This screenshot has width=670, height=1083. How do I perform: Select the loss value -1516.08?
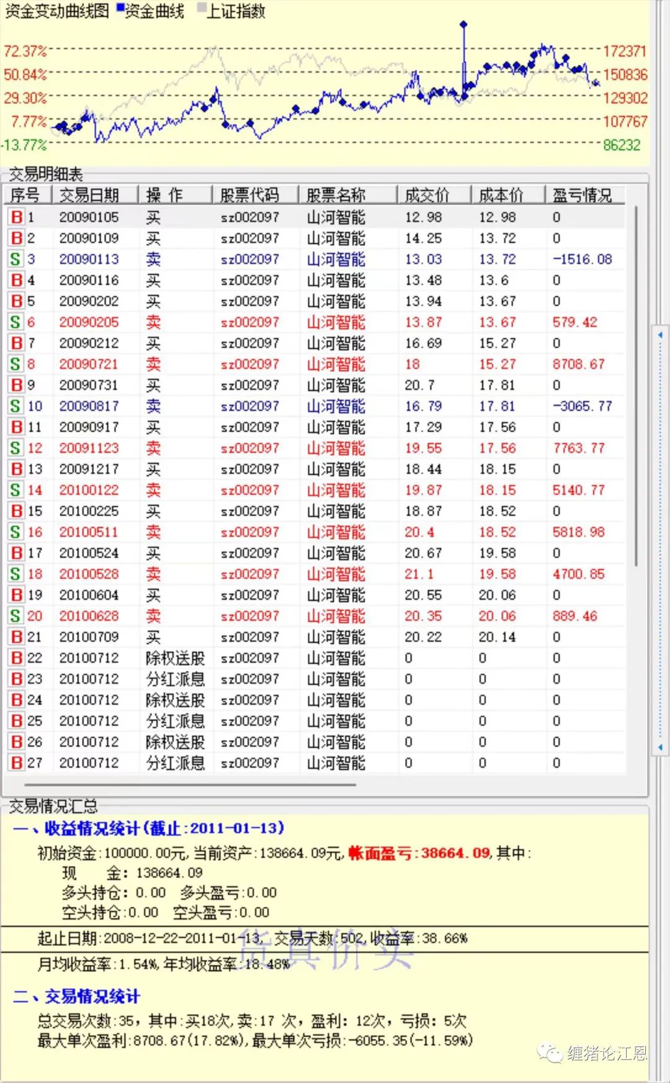click(x=582, y=259)
